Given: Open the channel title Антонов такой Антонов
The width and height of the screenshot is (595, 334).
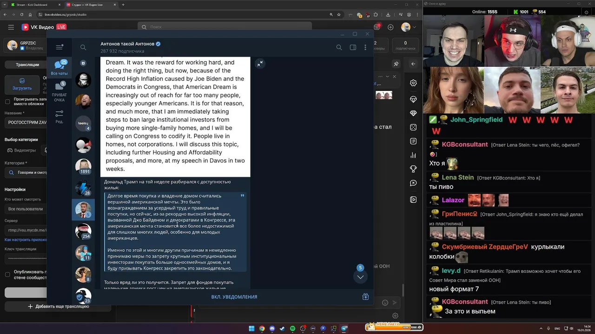Looking at the screenshot, I should [x=127, y=44].
